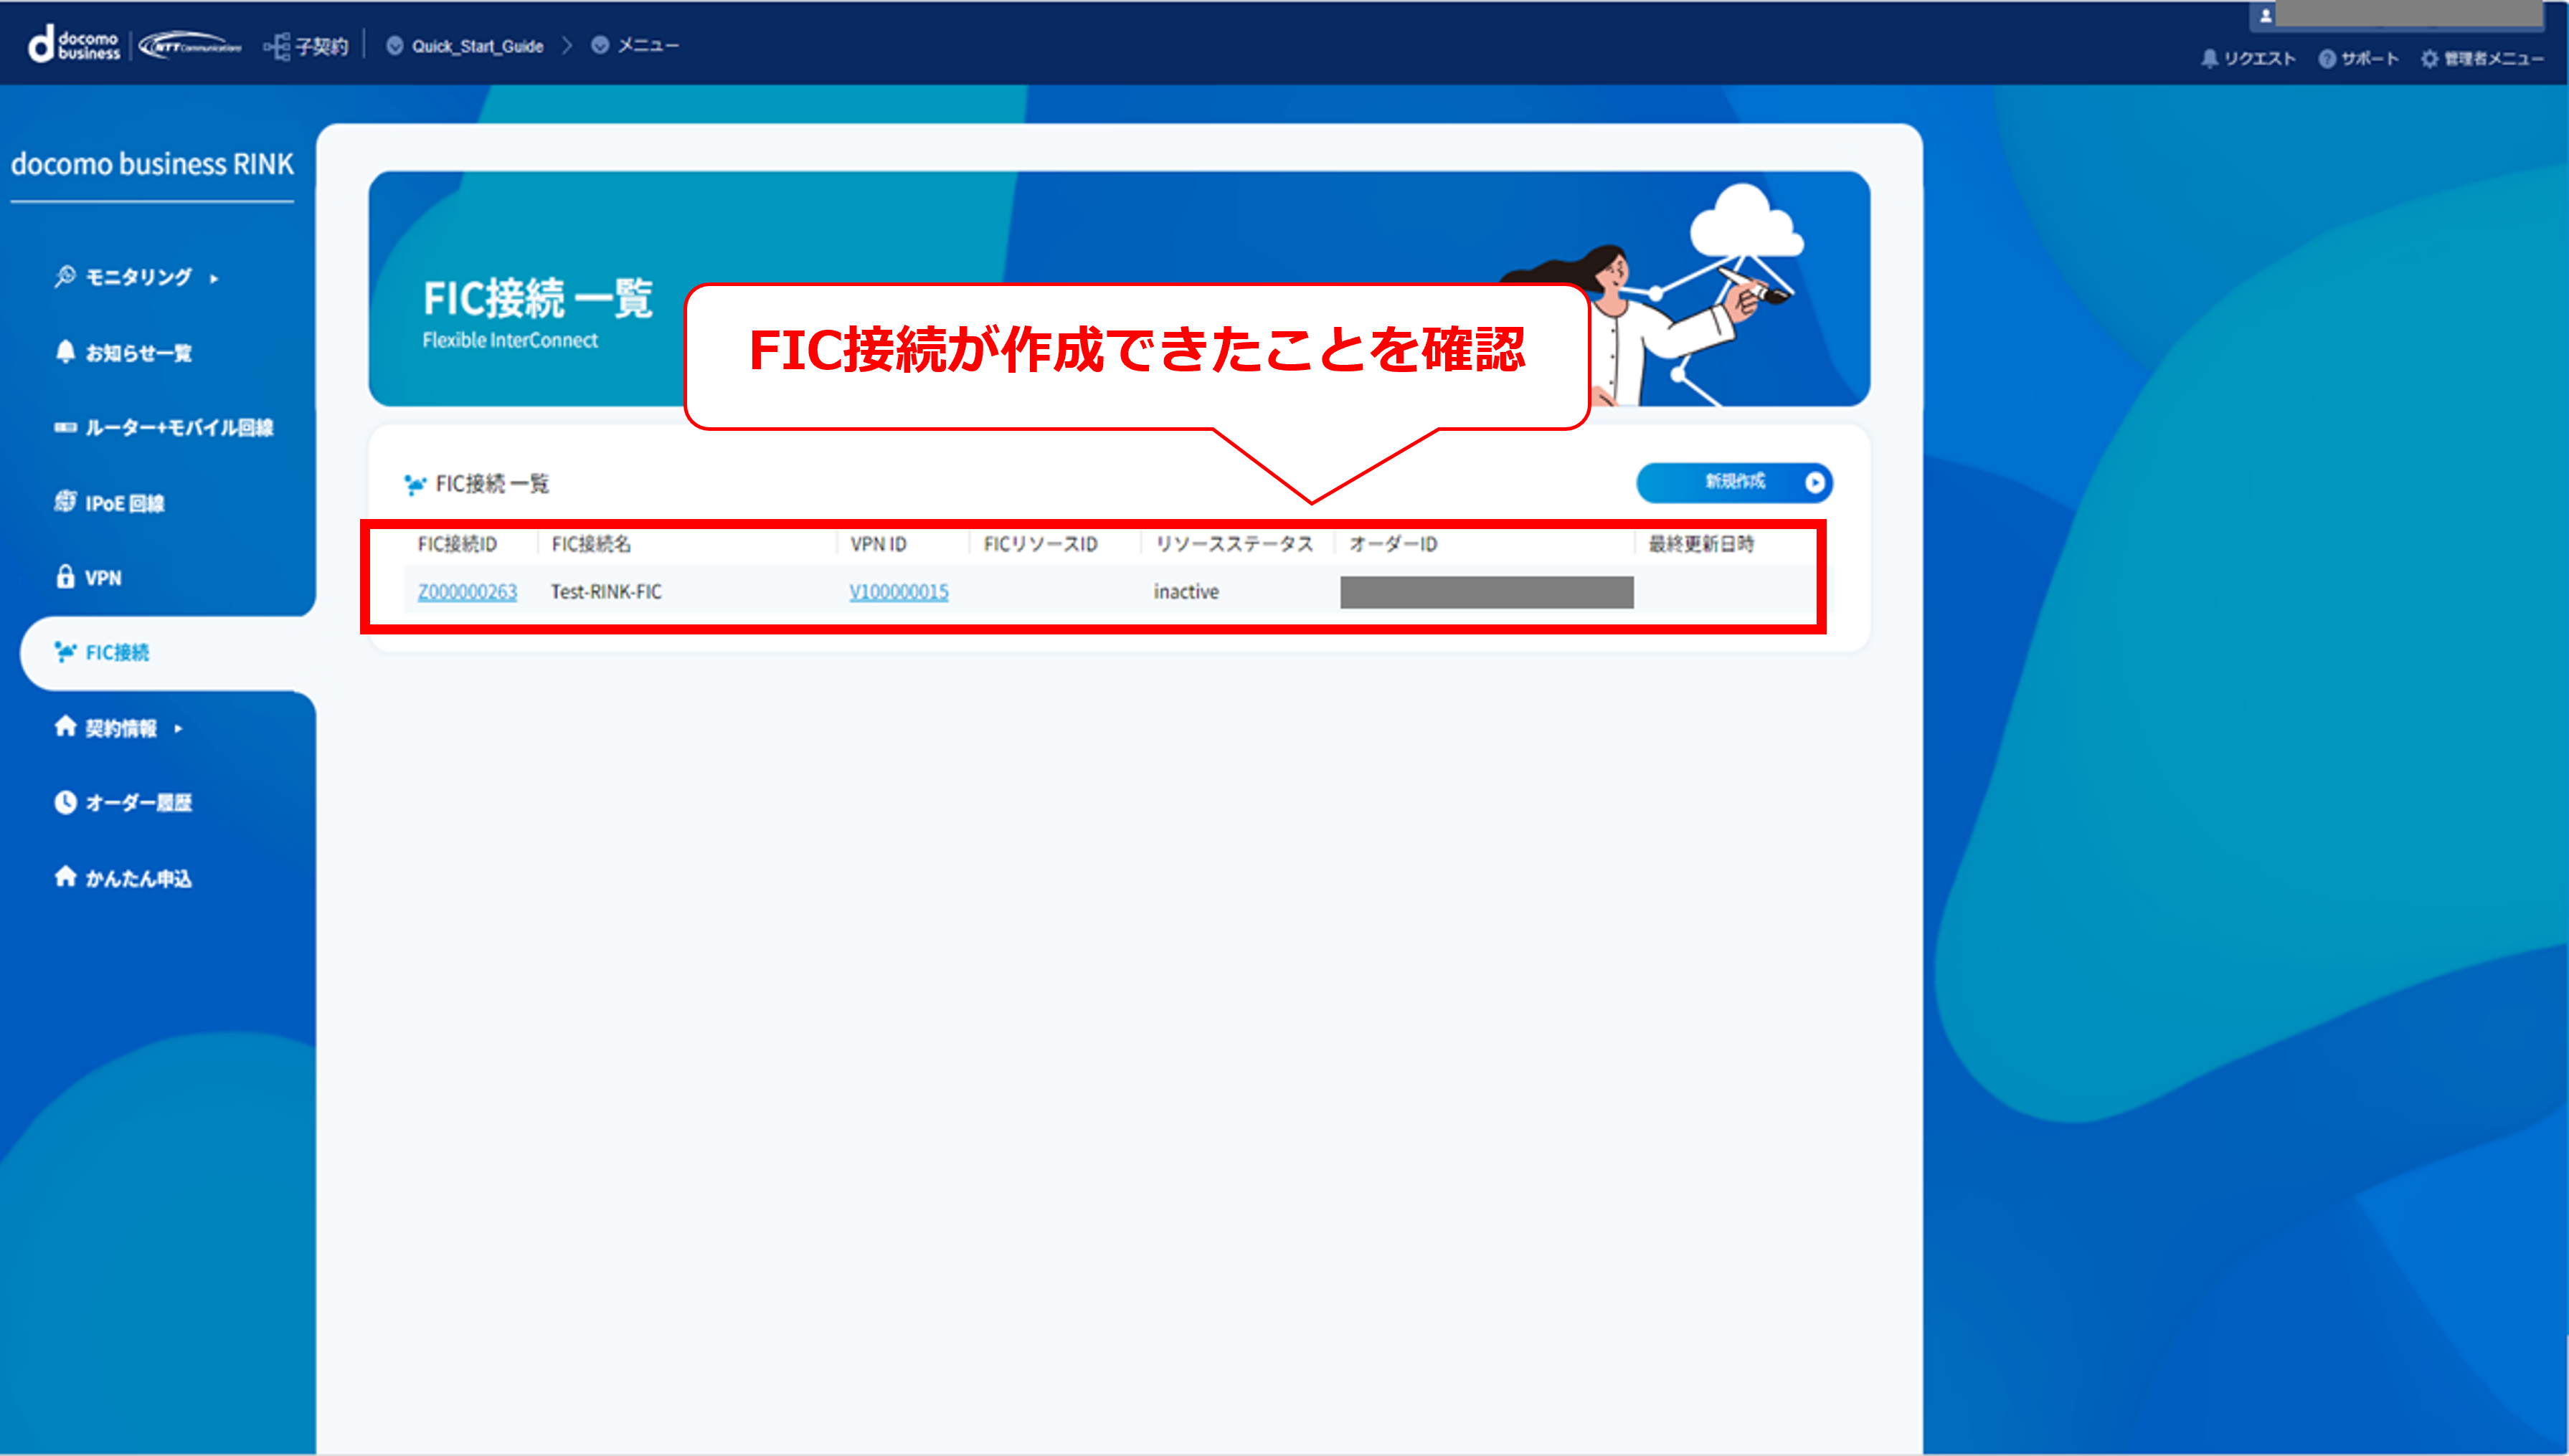
Task: Click the VPN ID column header
Action: pyautogui.click(x=879, y=544)
